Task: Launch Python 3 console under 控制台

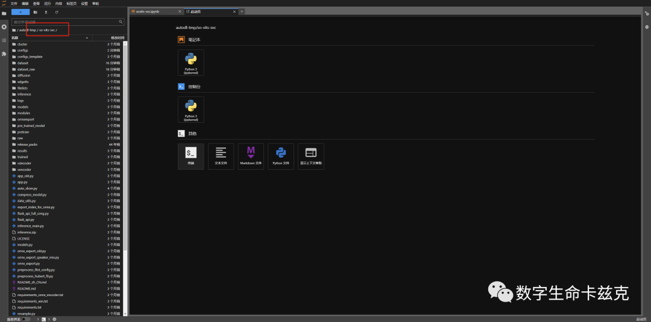Action: pyautogui.click(x=191, y=110)
